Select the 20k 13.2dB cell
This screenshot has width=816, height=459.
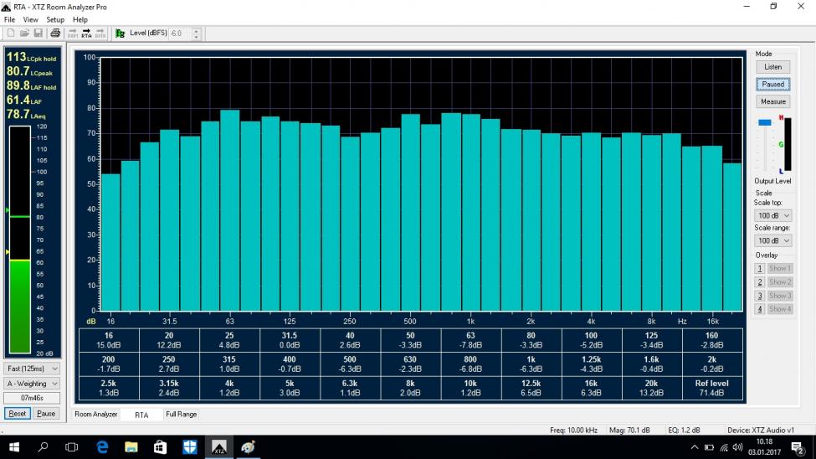651,388
